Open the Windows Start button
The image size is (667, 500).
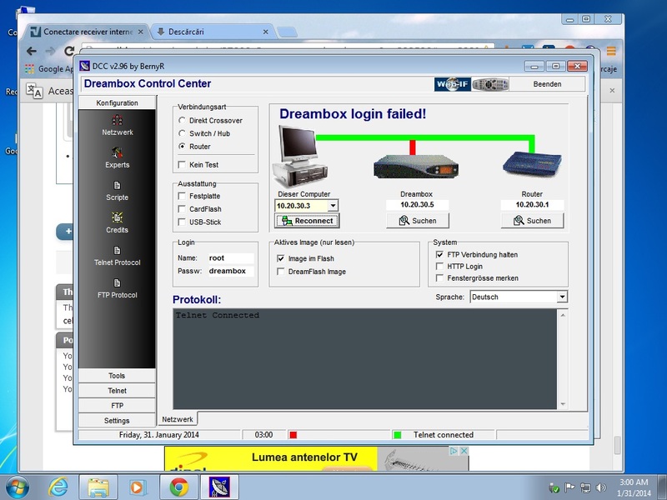click(x=18, y=487)
